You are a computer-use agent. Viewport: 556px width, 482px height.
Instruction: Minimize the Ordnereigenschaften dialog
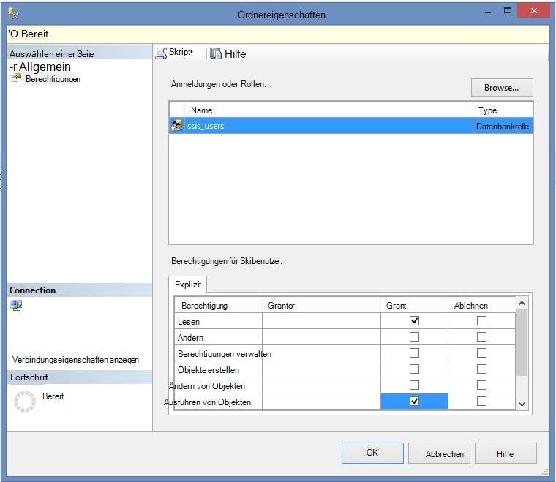(x=488, y=12)
